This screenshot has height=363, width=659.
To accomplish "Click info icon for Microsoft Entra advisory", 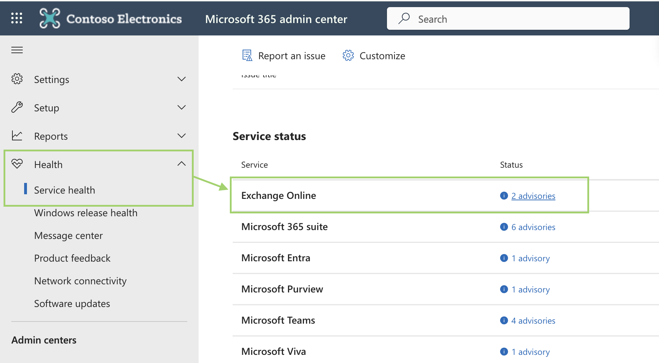I will (x=504, y=258).
